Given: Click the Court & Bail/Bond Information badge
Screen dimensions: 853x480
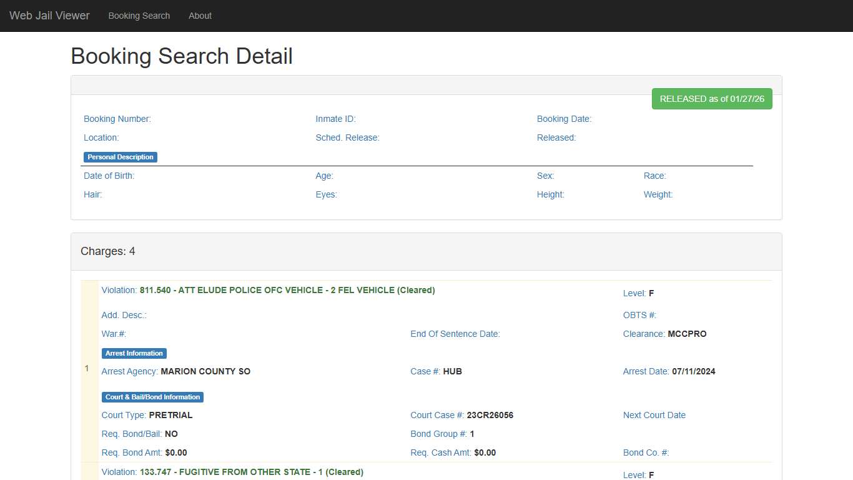Looking at the screenshot, I should [152, 397].
